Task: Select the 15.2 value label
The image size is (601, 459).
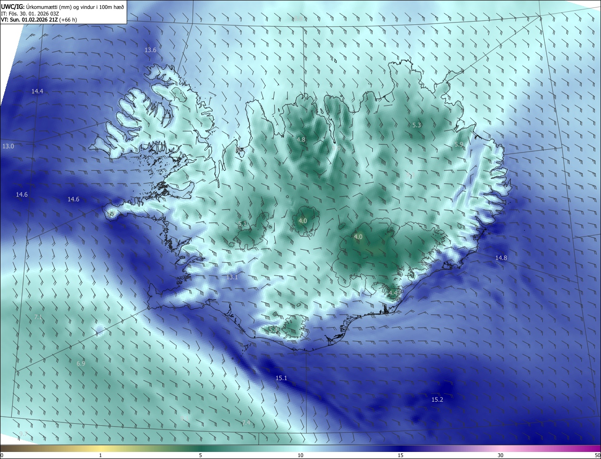Action: 437,400
